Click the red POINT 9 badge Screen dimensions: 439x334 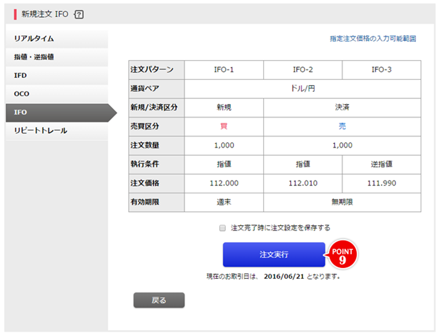tap(342, 255)
